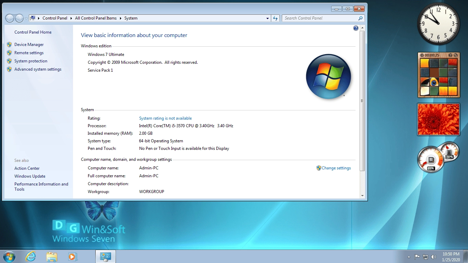Viewport: 468px width, 263px height.
Task: Click the computer icon in address bar
Action: (33, 18)
